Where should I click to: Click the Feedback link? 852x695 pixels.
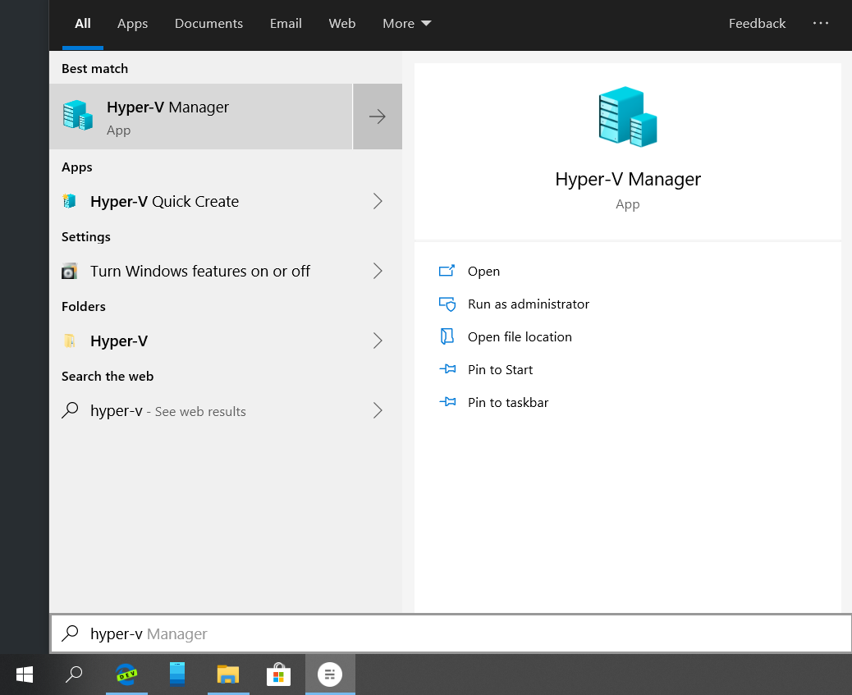pos(757,23)
